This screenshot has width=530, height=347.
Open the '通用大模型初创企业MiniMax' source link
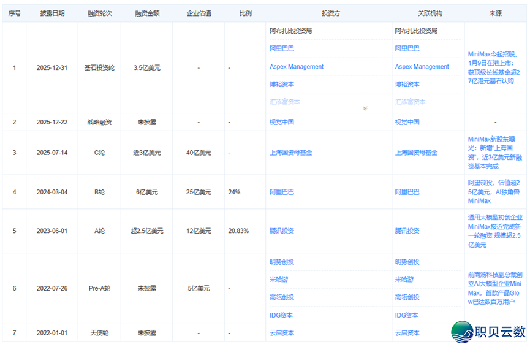coord(495,231)
